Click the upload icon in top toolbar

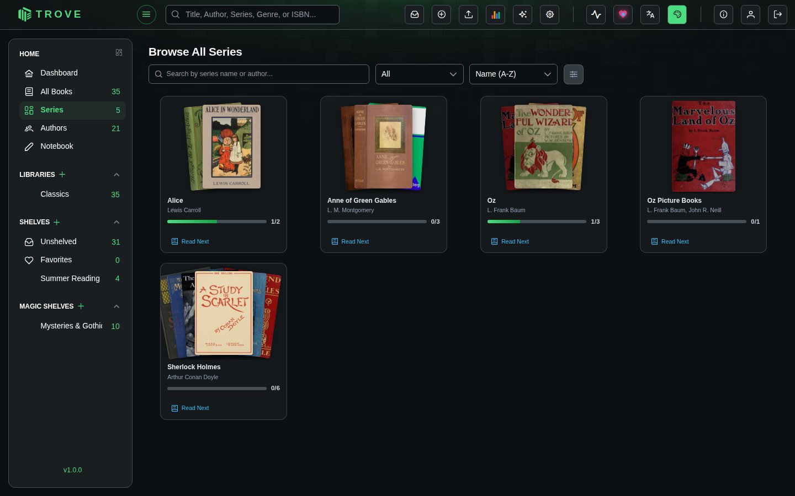469,14
